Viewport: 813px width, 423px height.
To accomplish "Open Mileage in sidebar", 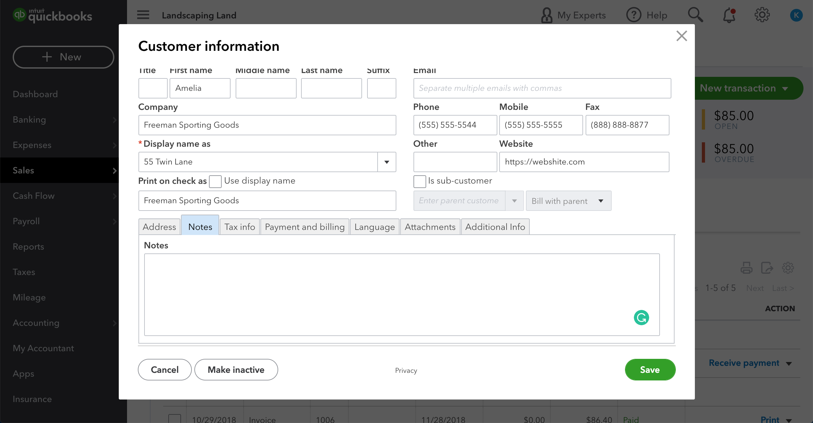I will point(29,298).
